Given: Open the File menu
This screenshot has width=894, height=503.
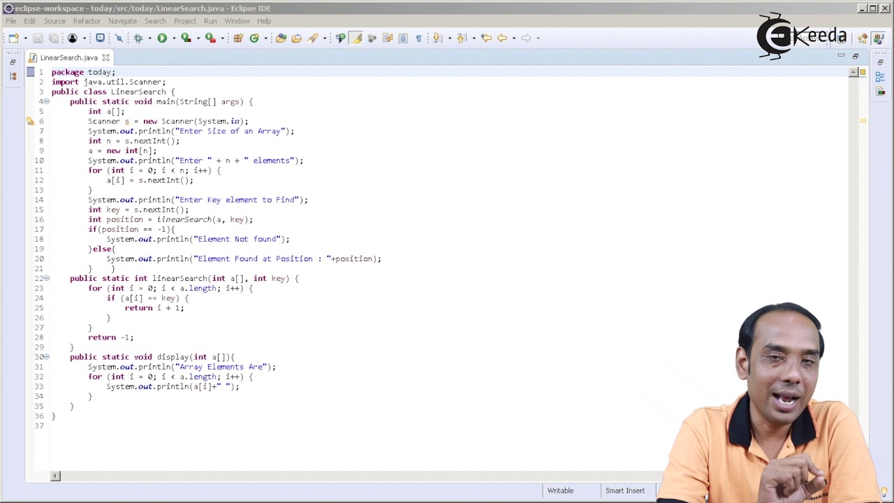Looking at the screenshot, I should pos(11,21).
